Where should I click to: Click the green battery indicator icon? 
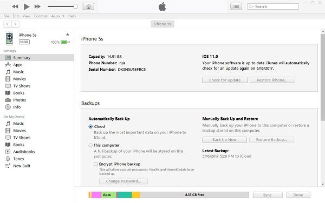coord(64,42)
